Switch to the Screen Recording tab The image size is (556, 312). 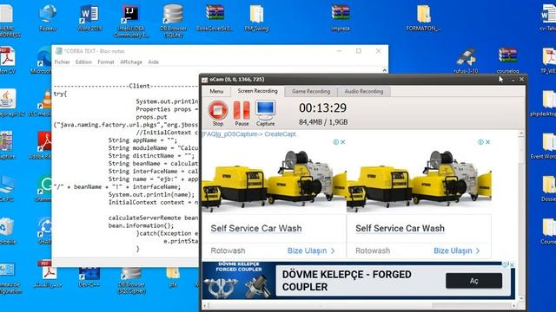click(x=257, y=91)
